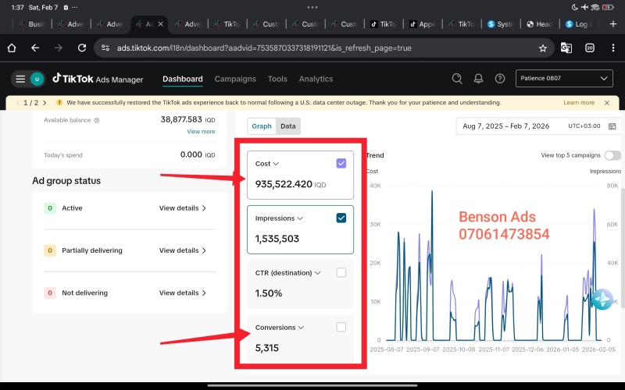Open notifications bell icon
This screenshot has width=625, height=390.
click(x=478, y=79)
